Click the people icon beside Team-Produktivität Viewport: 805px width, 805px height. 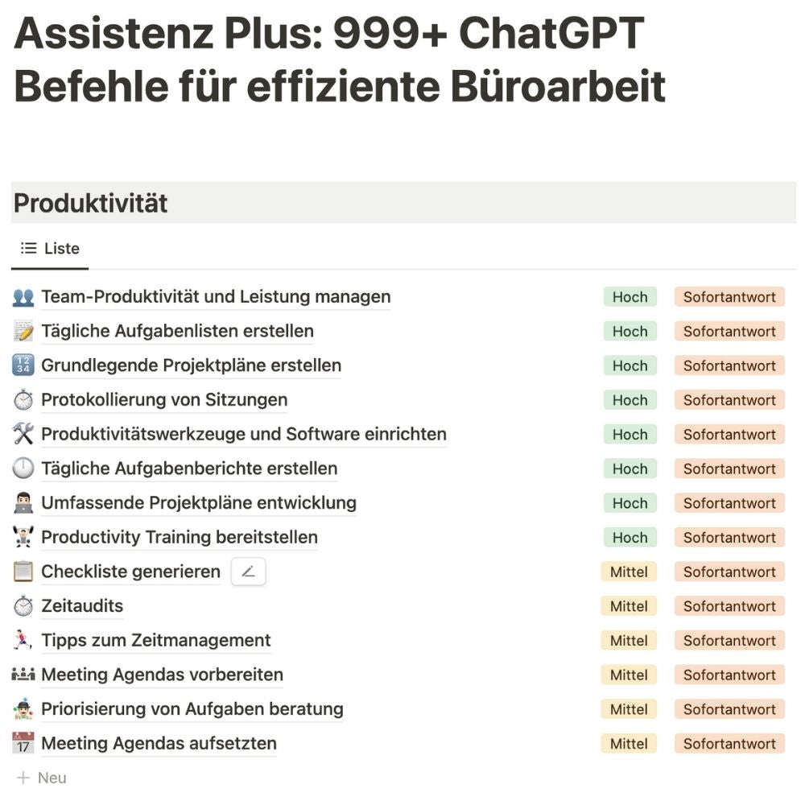coord(23,297)
